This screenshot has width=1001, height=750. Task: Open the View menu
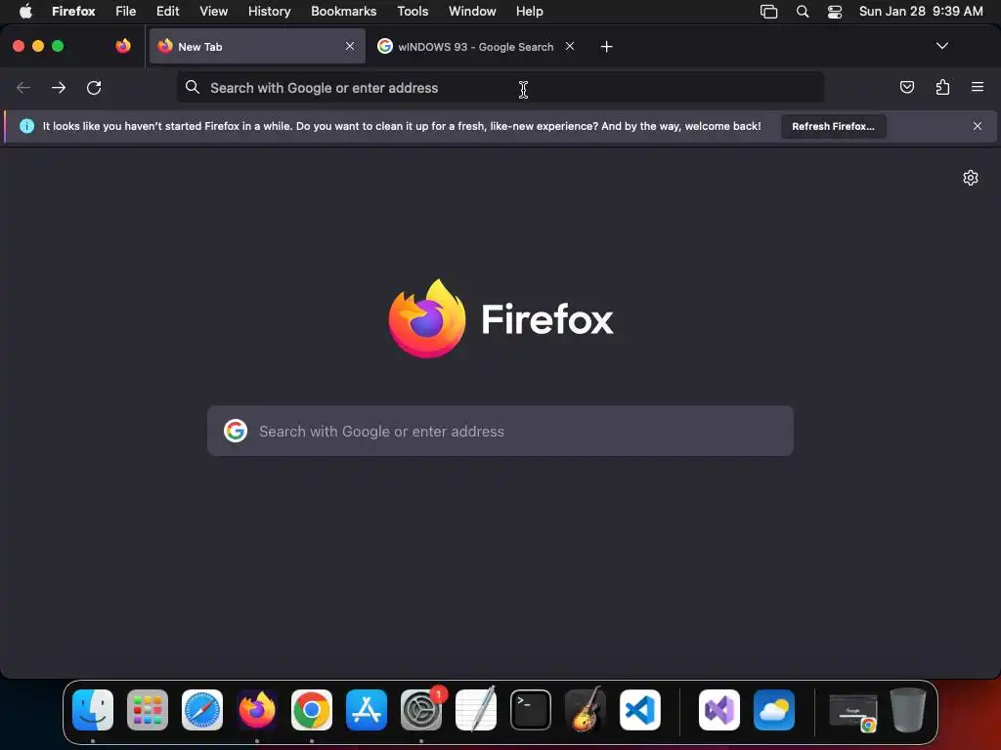pos(213,12)
